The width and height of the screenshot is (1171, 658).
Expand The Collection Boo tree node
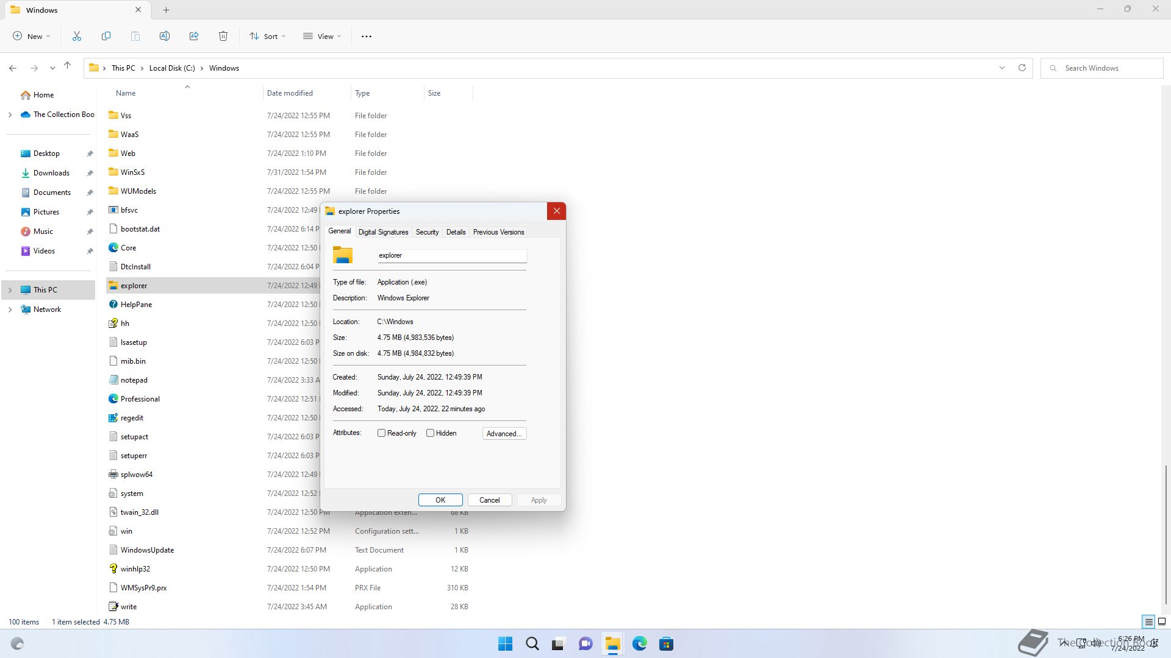(x=10, y=115)
